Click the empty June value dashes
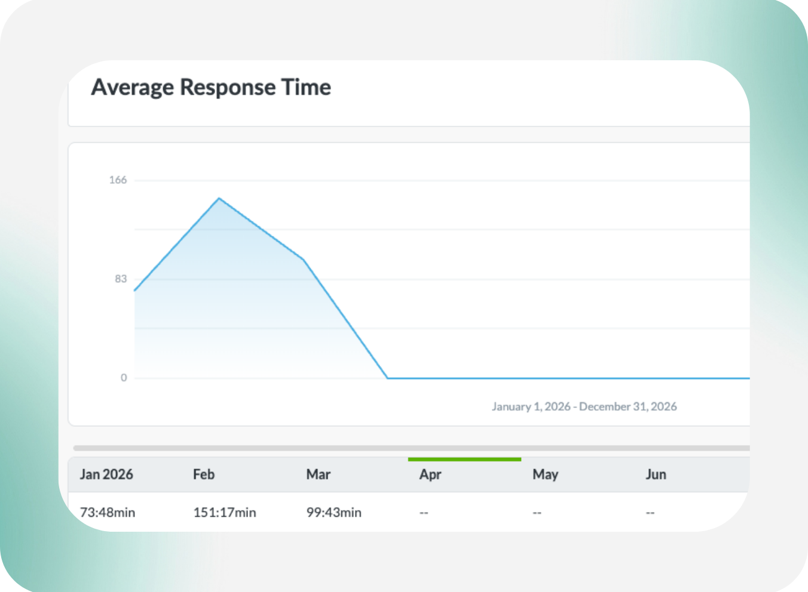Screen dimensions: 808x592 [650, 513]
